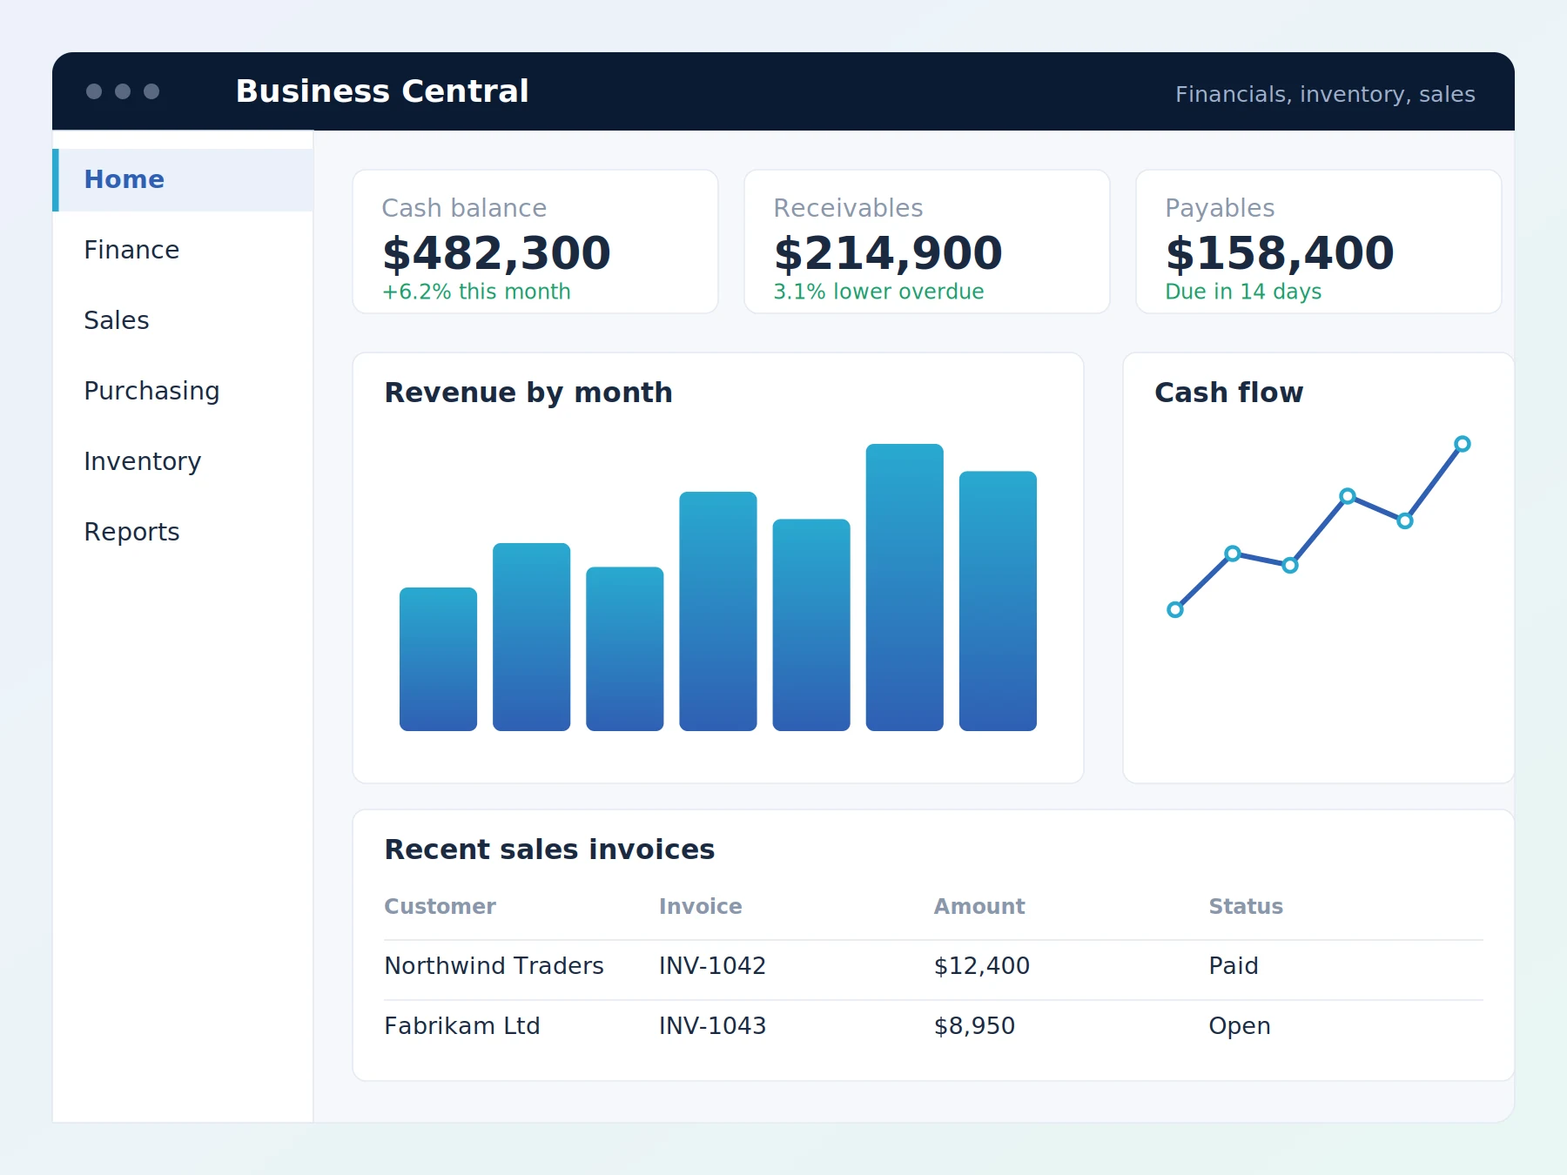
Task: Open the Cash balance card
Action: coord(535,241)
